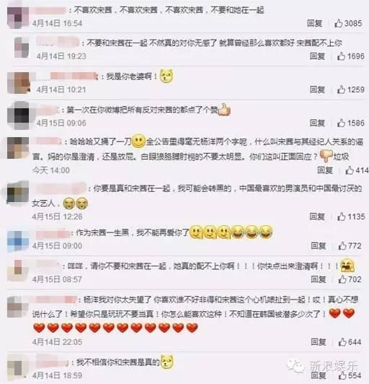The height and width of the screenshot is (384, 369).
Task: Reply to the 4月14日 16:54 comment
Action: coord(315,23)
